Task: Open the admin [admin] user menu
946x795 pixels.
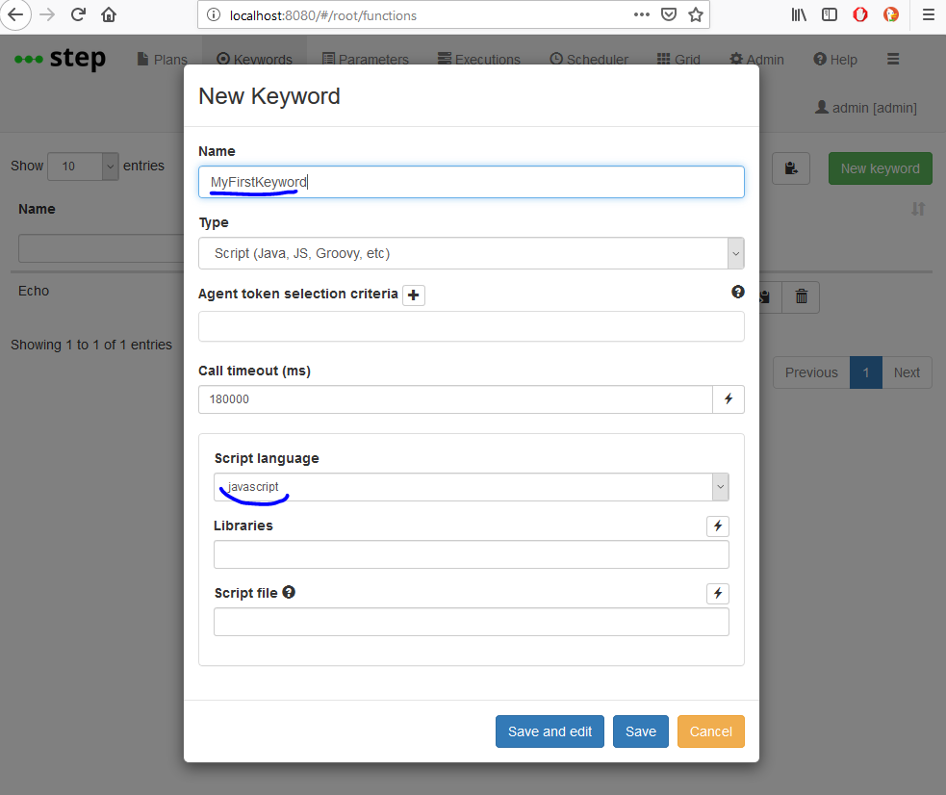Action: tap(865, 108)
